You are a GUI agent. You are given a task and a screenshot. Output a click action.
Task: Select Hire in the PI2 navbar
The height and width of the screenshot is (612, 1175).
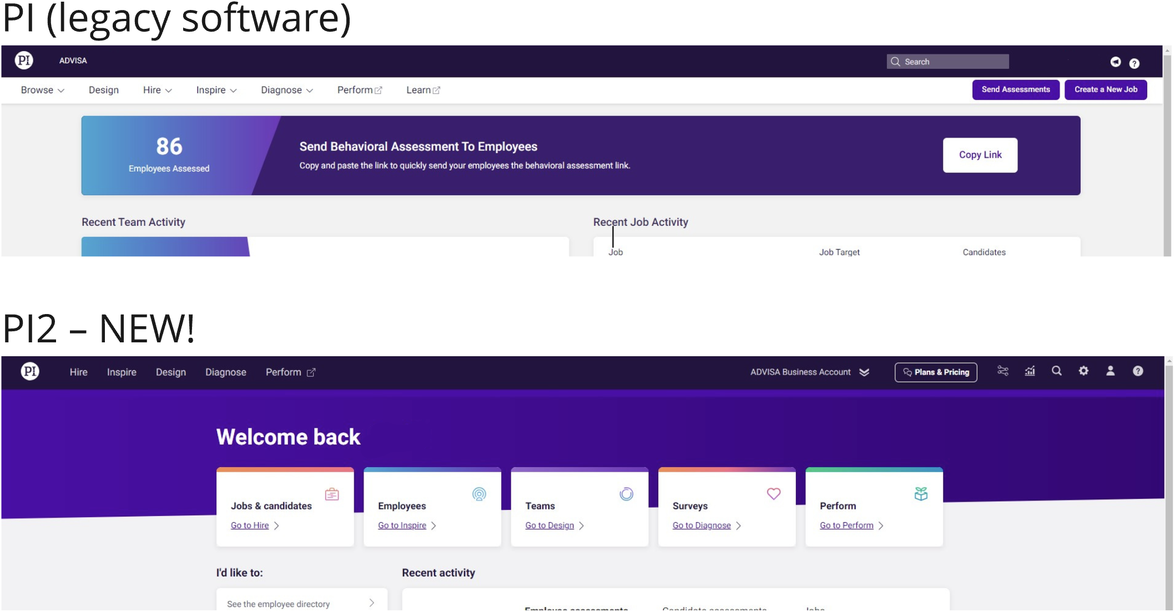point(78,372)
